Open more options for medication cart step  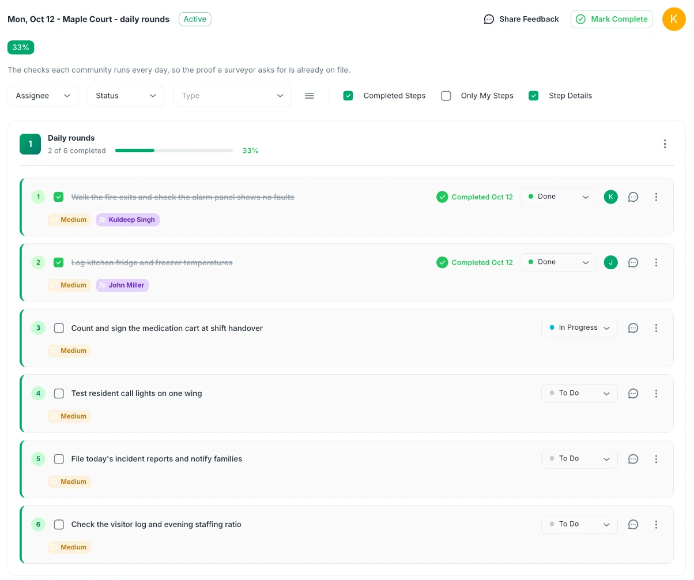pos(656,328)
